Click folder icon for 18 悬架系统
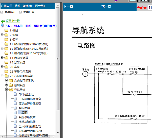152x138 pixels. 6,62
